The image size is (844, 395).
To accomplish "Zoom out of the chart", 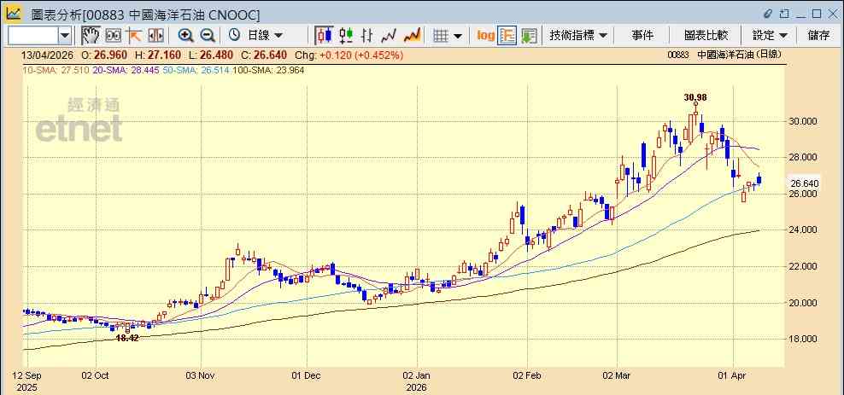I will (x=208, y=36).
